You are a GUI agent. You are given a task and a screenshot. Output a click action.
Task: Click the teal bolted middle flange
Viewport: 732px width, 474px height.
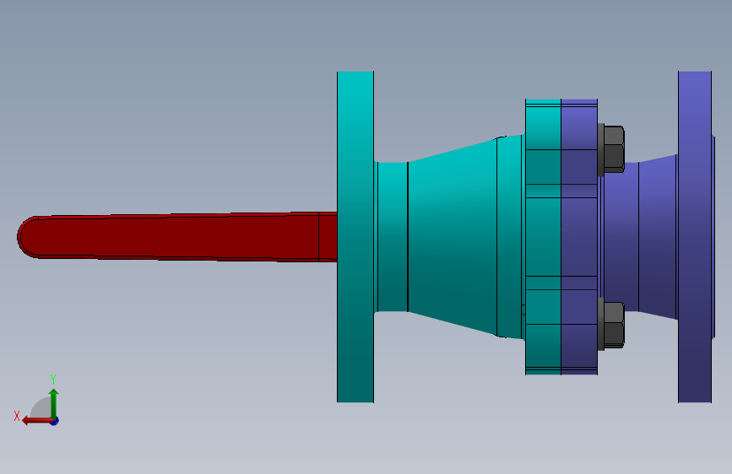(x=543, y=236)
